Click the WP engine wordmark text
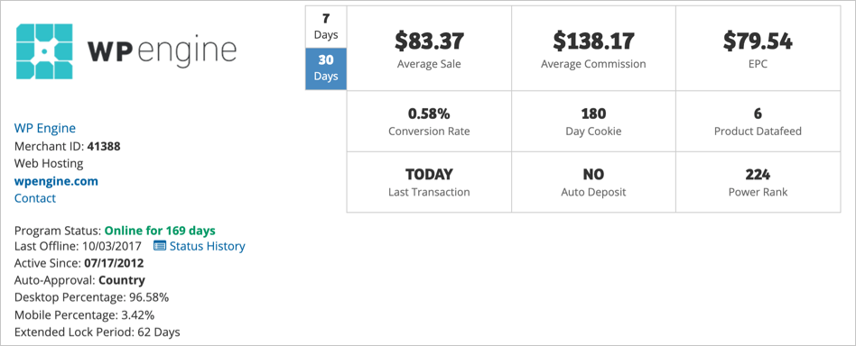 [163, 51]
